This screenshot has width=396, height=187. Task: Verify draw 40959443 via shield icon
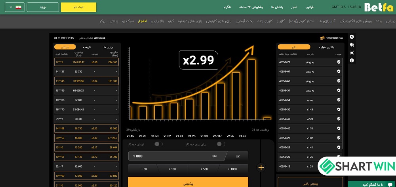[x=339, y=119]
